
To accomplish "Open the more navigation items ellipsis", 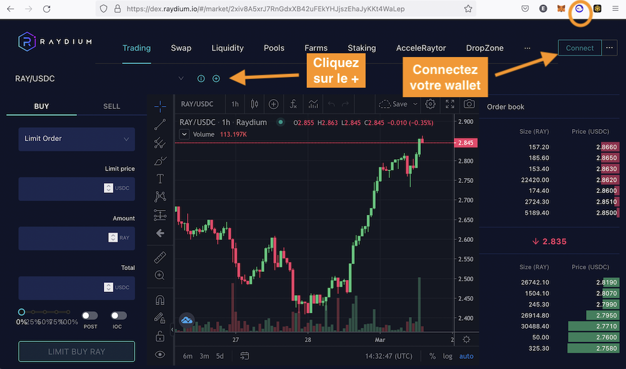I will click(x=527, y=48).
